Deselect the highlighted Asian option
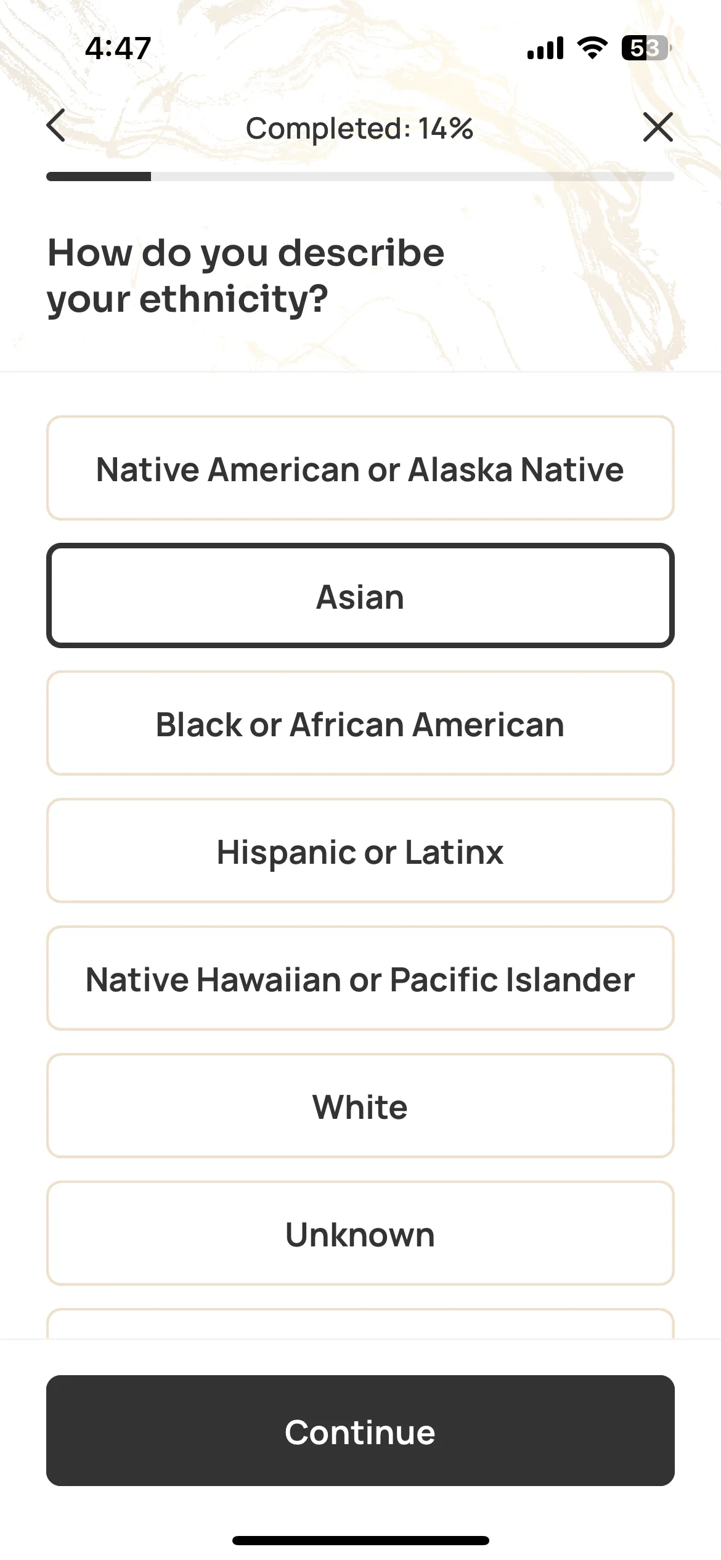This screenshot has width=721, height=1560. (360, 596)
